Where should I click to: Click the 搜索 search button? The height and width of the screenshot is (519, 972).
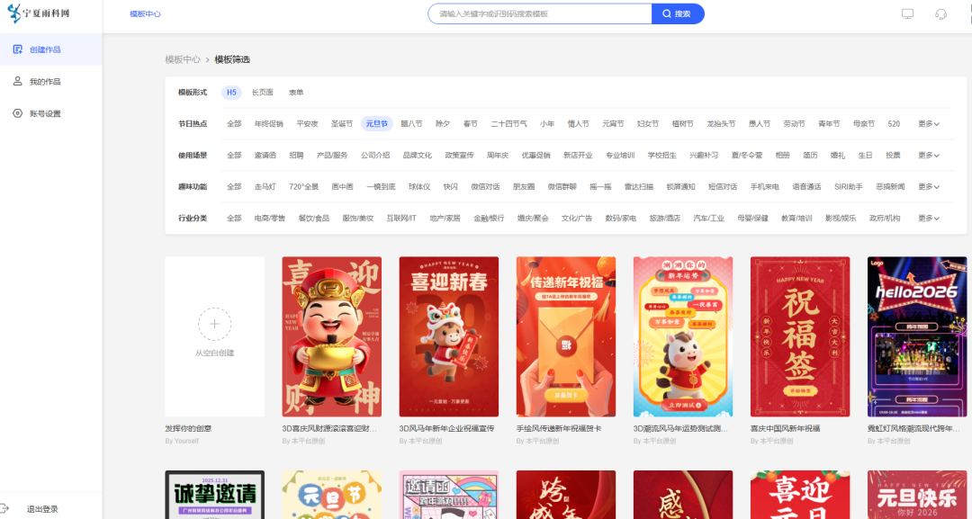(x=677, y=13)
